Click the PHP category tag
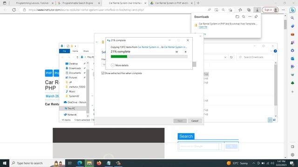298x167 pixels. [49, 73]
